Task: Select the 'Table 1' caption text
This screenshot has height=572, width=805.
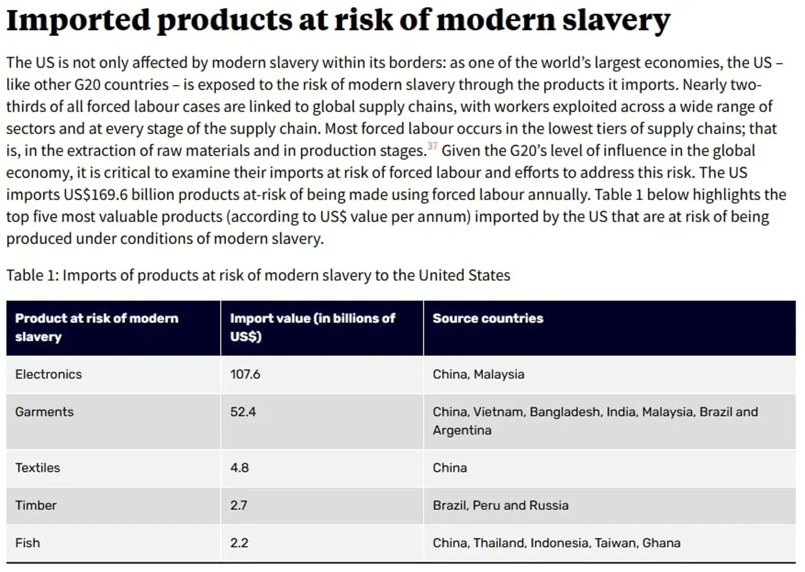Action: 258,276
